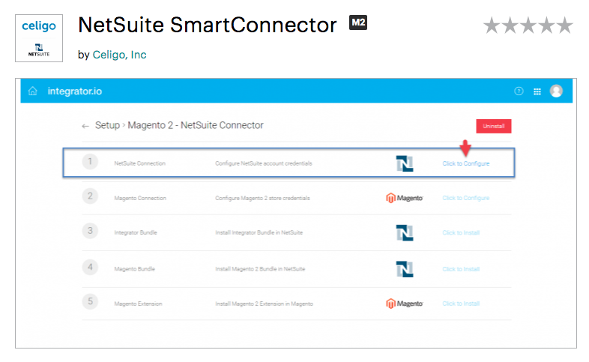The height and width of the screenshot is (362, 589).
Task: Click the second rating star
Action: coord(510,26)
